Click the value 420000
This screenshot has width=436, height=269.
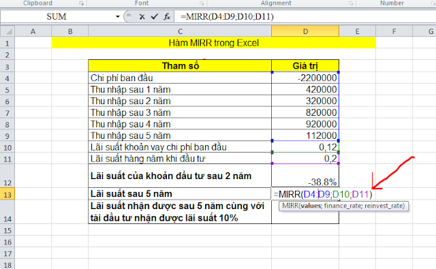(322, 89)
